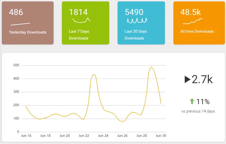
Task: Click the Jun 26 axis label
Action: pyautogui.click(x=122, y=136)
